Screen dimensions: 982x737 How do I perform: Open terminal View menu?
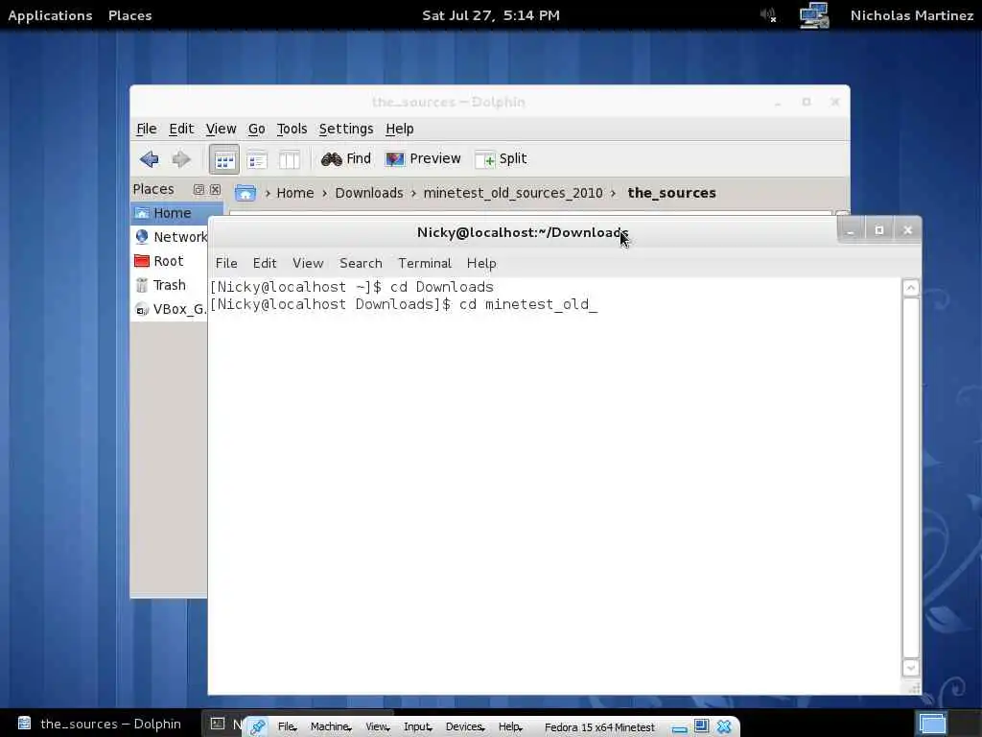pyautogui.click(x=308, y=263)
